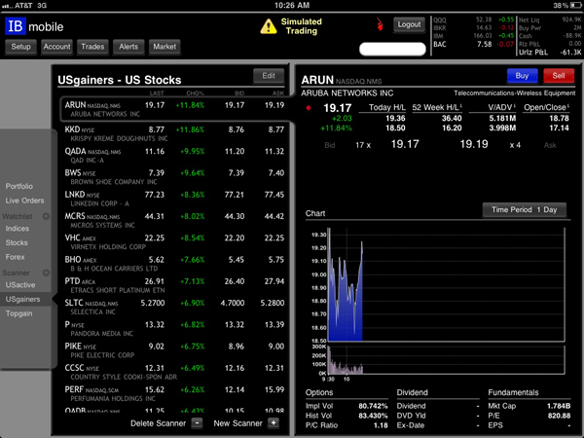Click the QQQ ticker in top quote strip

pos(440,20)
